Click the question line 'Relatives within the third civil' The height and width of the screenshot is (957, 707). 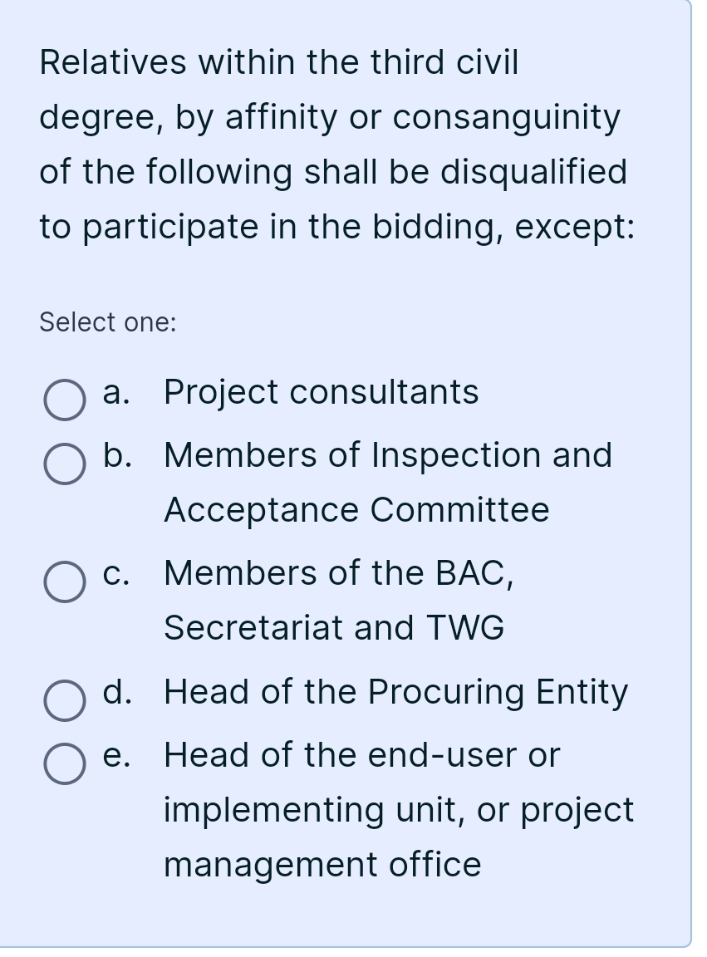pyautogui.click(x=278, y=62)
